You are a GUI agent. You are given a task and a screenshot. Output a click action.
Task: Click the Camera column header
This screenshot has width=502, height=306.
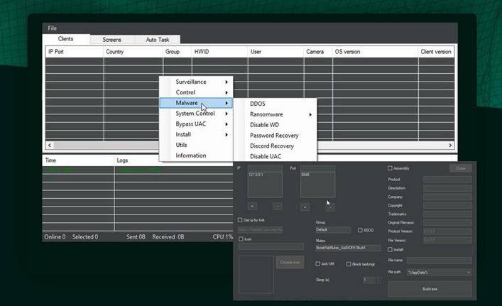[318, 52]
